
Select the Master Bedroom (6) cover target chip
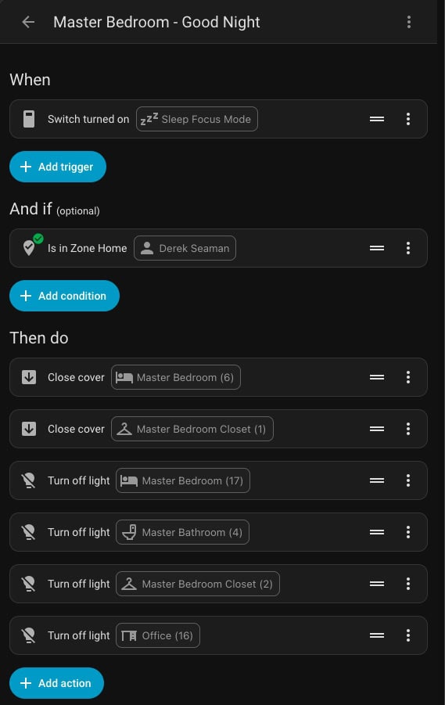tap(176, 377)
